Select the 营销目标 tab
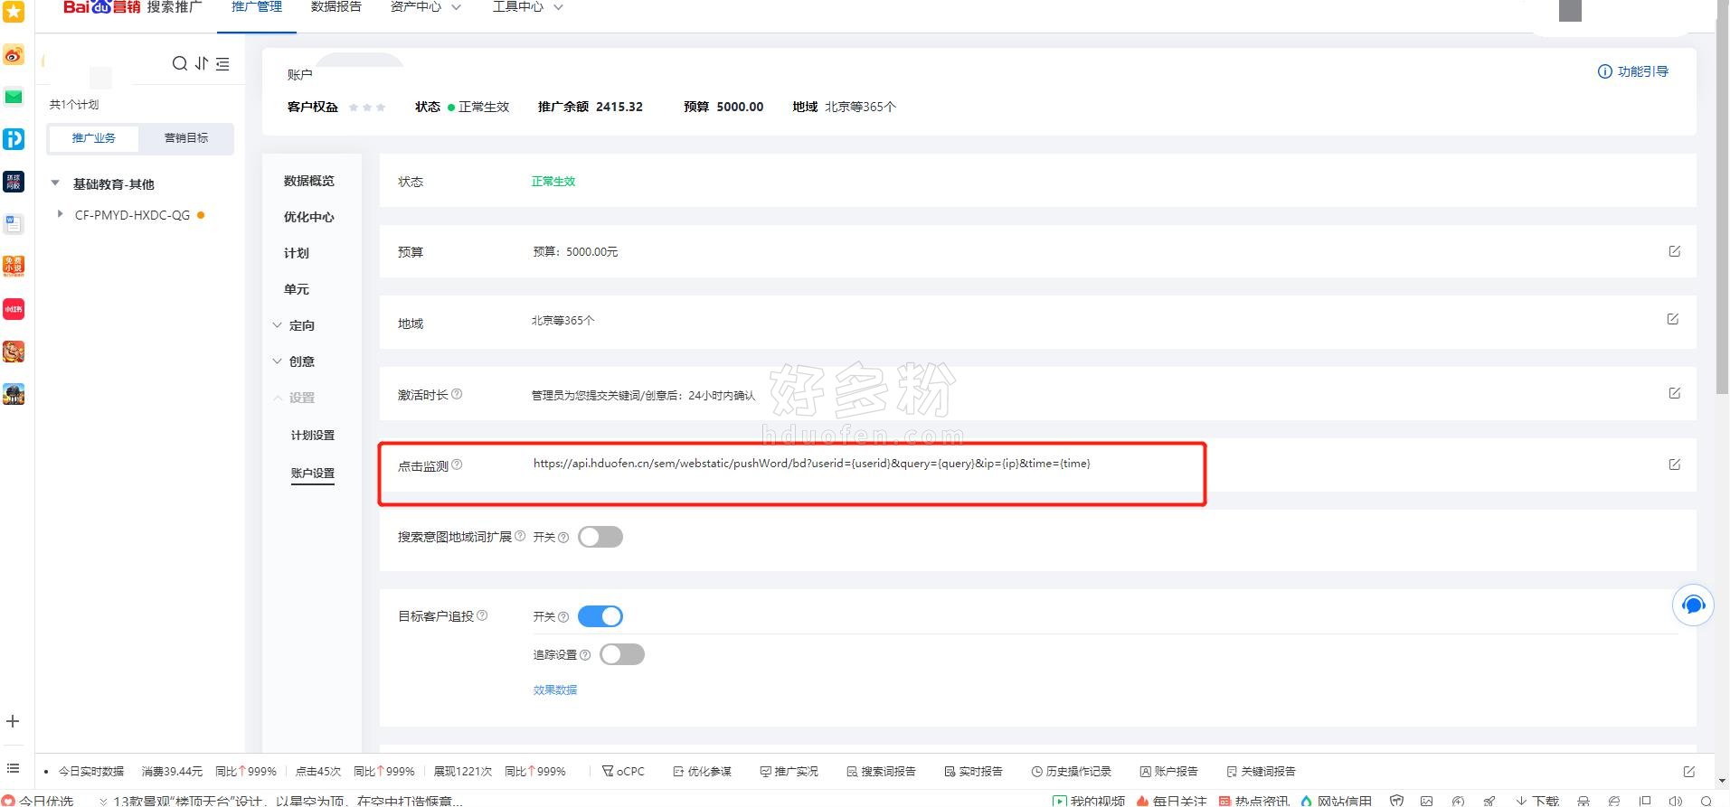This screenshot has width=1730, height=807. (186, 138)
